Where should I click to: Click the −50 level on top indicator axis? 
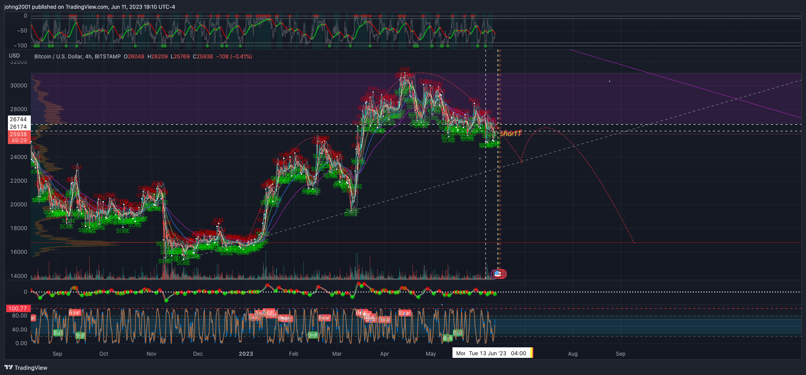point(22,31)
